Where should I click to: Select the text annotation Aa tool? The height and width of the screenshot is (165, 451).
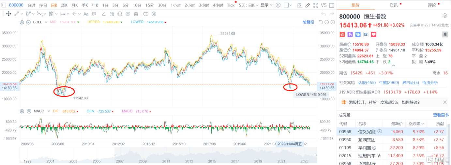(86, 14)
